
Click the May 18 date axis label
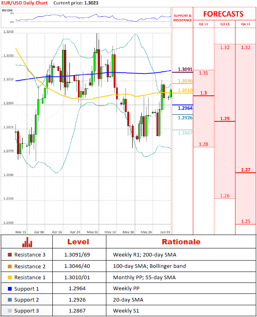128,232
